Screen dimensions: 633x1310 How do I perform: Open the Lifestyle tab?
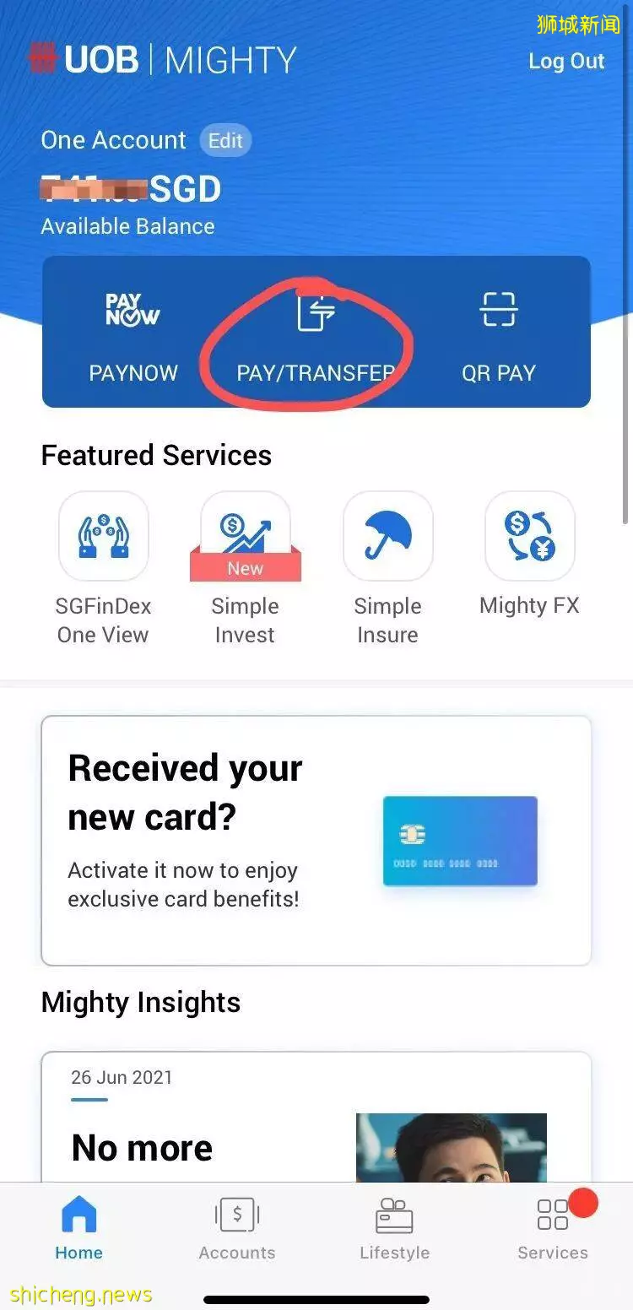394,1228
